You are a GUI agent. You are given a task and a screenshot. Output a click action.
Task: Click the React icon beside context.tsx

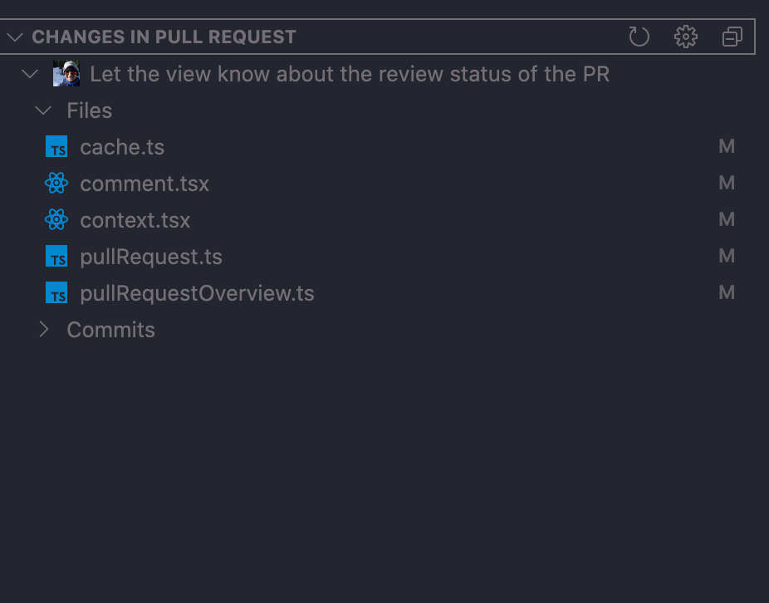[x=56, y=219]
